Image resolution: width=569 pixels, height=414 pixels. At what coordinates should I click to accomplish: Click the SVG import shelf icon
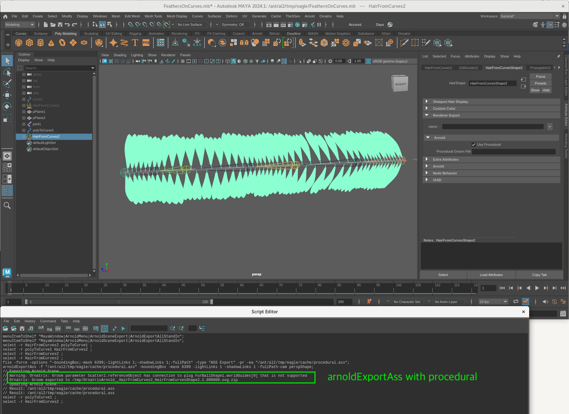pyautogui.click(x=146, y=43)
